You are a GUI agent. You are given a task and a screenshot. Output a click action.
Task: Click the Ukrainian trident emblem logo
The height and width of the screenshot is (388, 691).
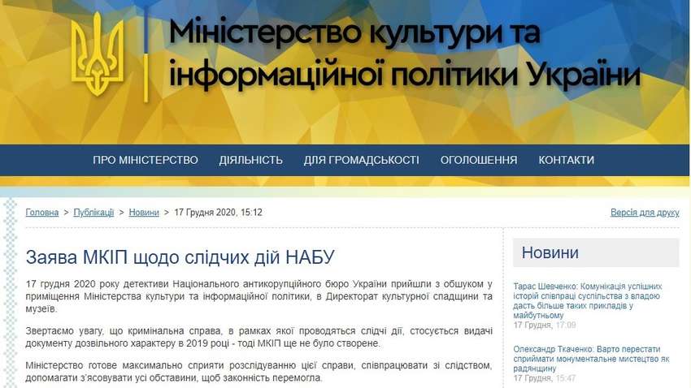coord(98,54)
